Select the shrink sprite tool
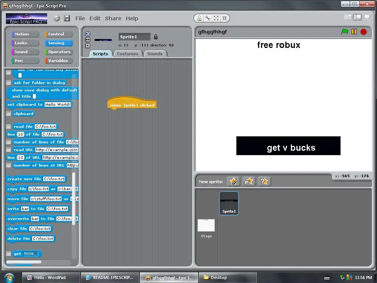The width and height of the screenshot is (377, 283). (x=225, y=18)
